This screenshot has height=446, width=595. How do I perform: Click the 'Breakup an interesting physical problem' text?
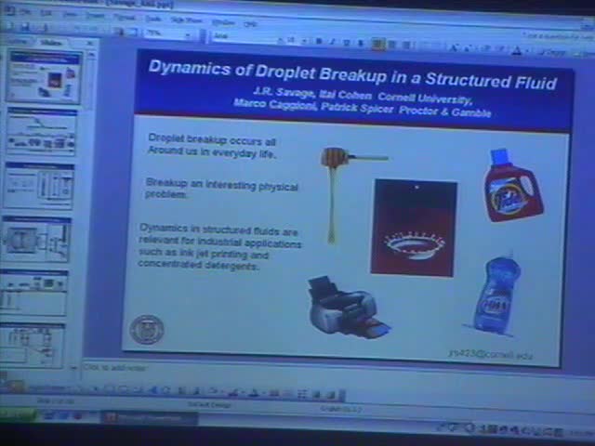(x=221, y=189)
